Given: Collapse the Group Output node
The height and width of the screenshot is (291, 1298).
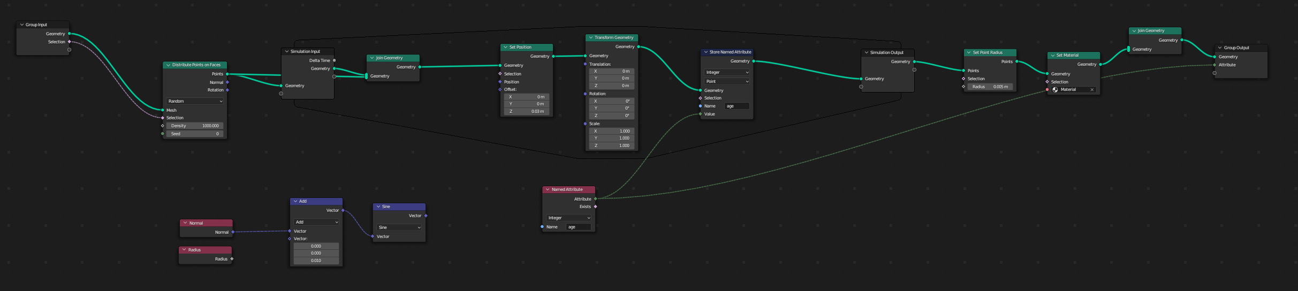Looking at the screenshot, I should [x=1220, y=48].
